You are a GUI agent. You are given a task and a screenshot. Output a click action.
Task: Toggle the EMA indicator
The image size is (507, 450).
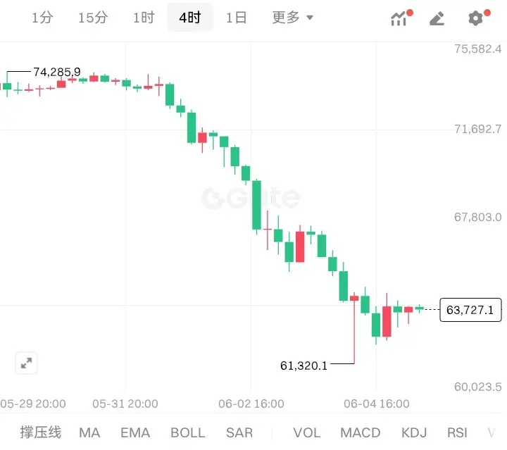135,432
